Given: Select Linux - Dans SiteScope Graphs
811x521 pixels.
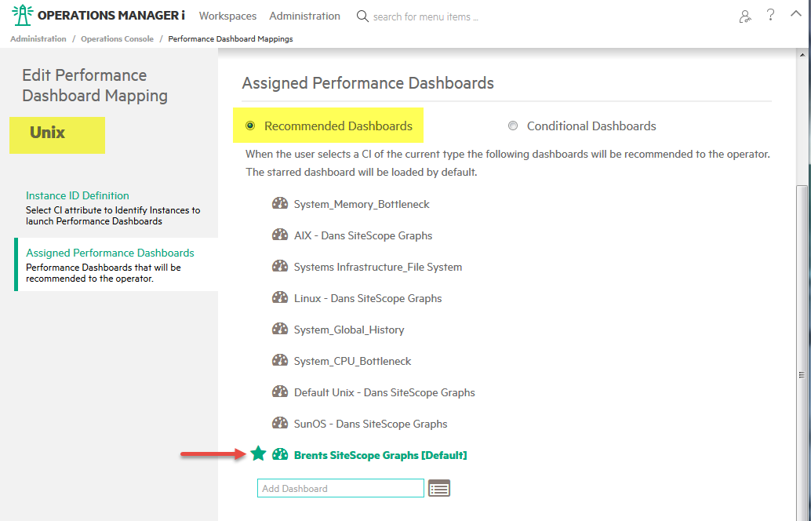Looking at the screenshot, I should click(368, 298).
